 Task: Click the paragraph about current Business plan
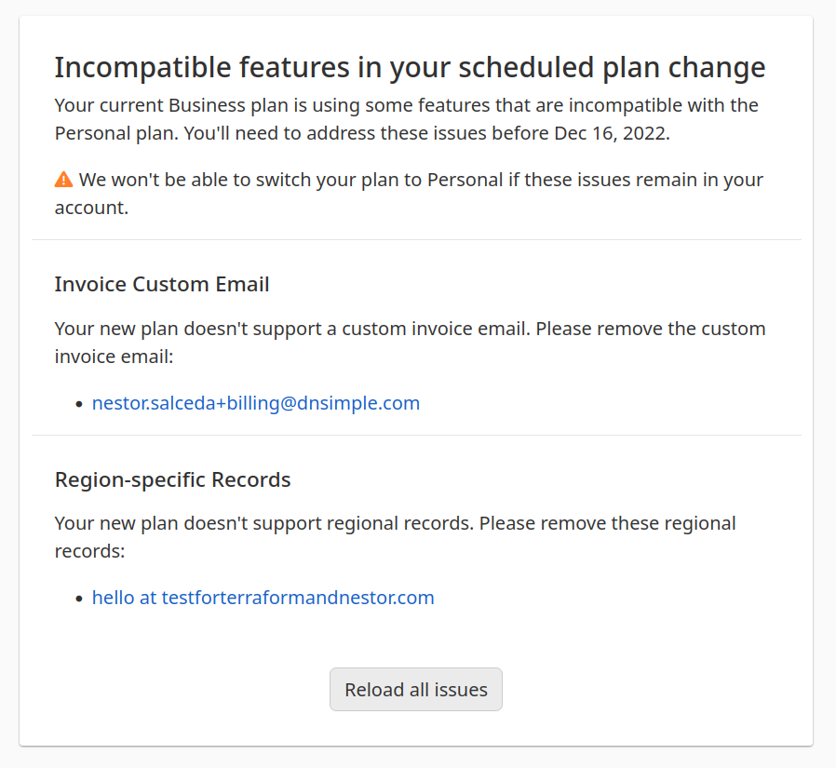click(x=406, y=119)
